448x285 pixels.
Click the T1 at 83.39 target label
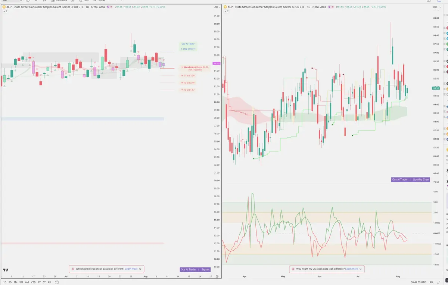click(188, 75)
